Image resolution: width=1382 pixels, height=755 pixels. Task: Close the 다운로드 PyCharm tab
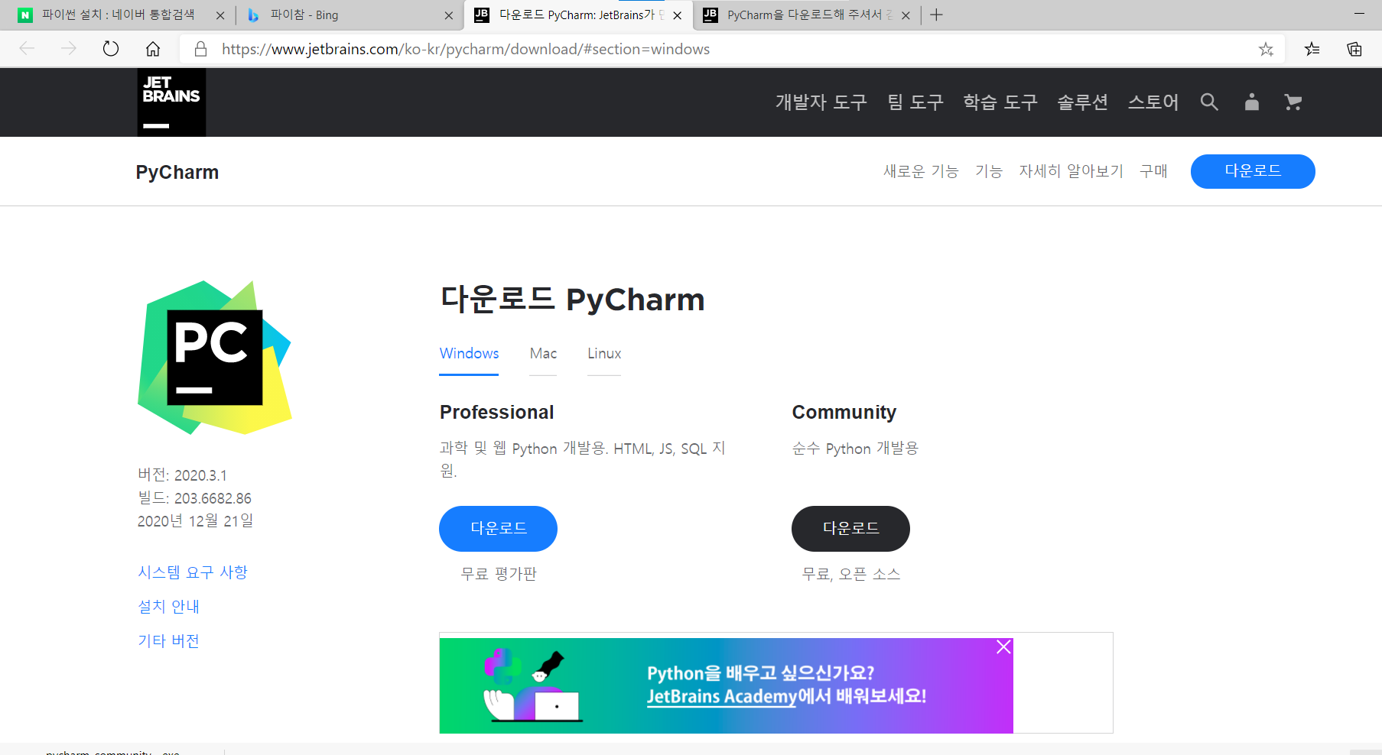pos(677,15)
